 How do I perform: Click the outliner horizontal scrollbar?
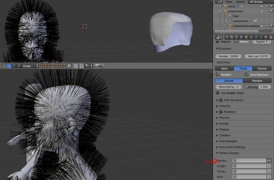point(237,31)
